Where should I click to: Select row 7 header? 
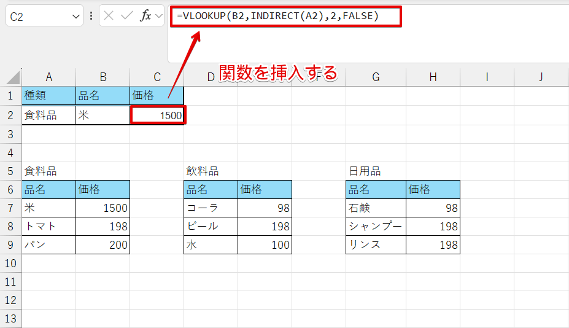click(x=10, y=208)
